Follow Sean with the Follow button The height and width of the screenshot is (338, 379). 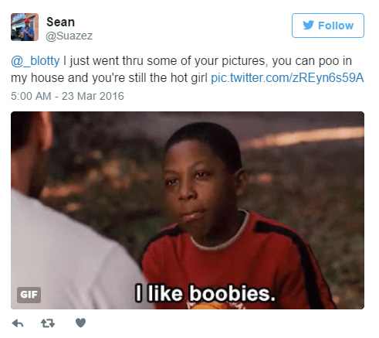click(328, 26)
